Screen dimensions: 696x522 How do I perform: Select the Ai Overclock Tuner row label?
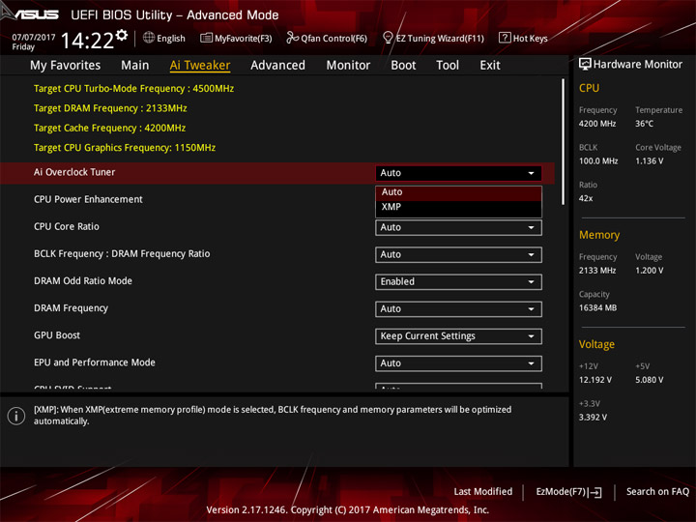[74, 172]
